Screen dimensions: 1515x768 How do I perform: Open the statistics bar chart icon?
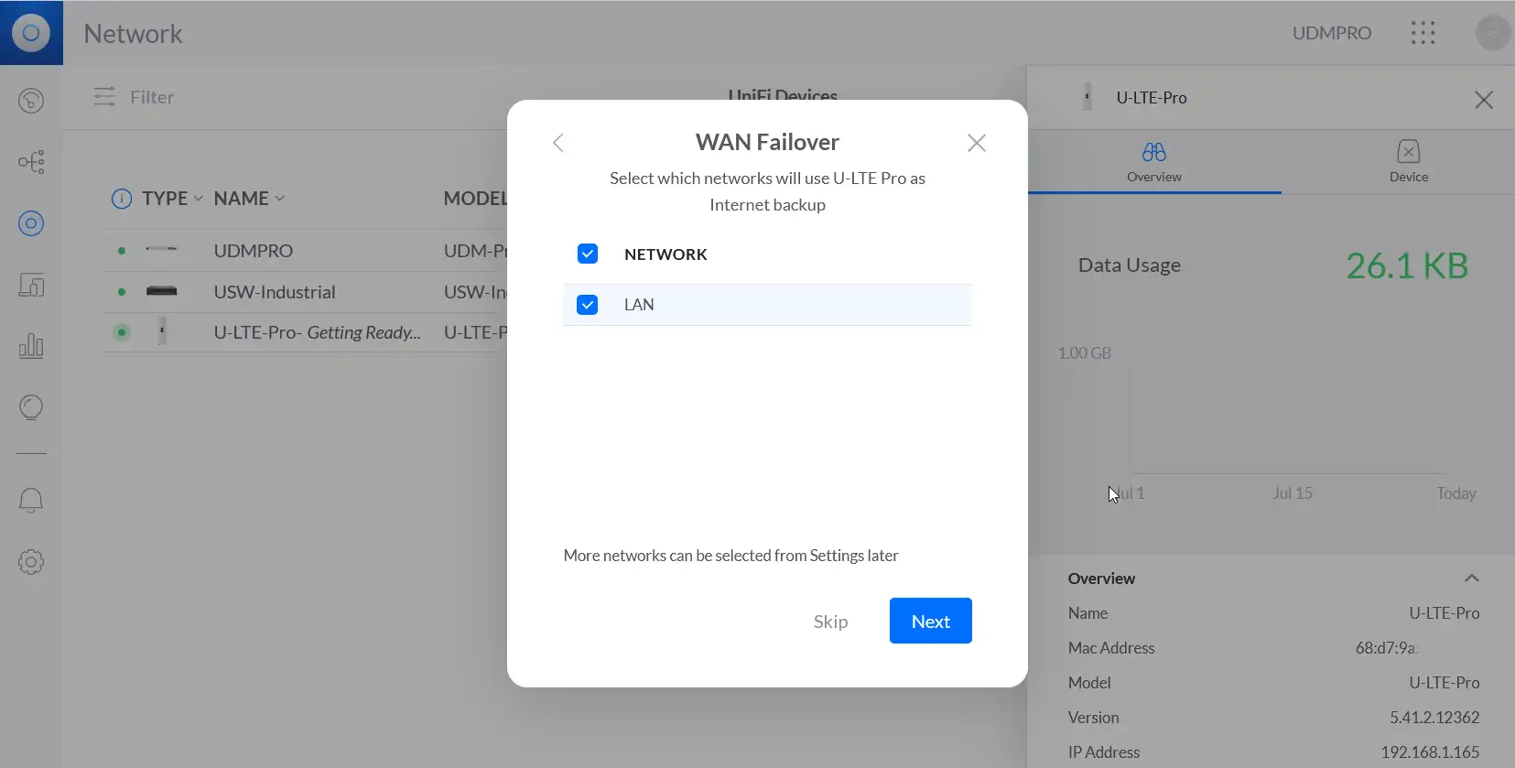[31, 346]
